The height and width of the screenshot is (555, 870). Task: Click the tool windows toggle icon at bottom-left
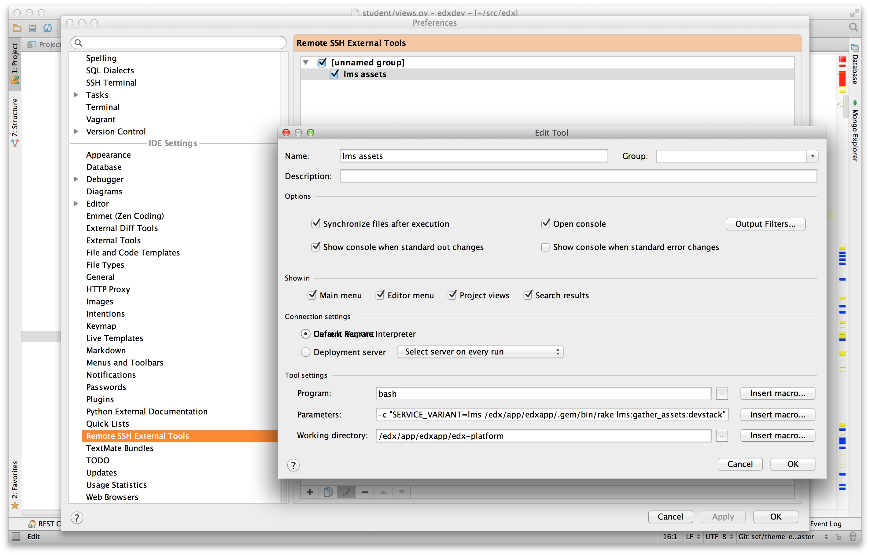16,536
